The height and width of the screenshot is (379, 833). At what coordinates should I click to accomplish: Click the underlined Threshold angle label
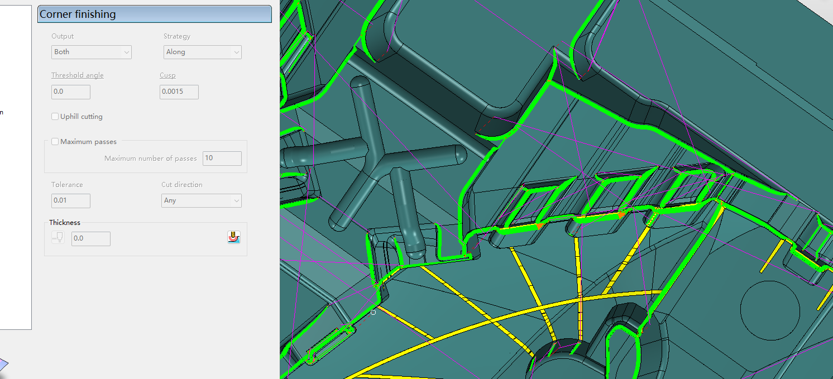[x=77, y=75]
